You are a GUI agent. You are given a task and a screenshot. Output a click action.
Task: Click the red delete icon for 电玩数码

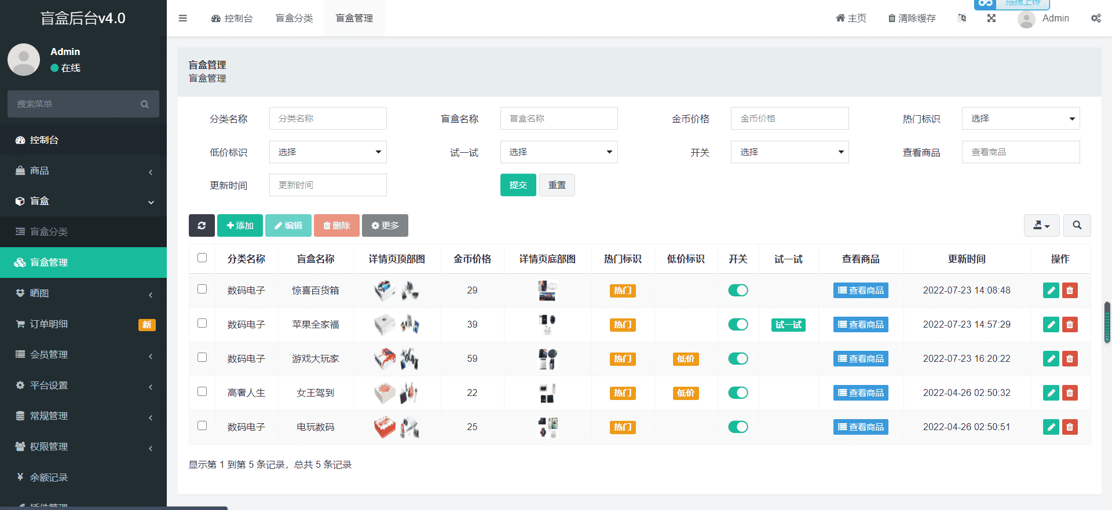[1070, 427]
